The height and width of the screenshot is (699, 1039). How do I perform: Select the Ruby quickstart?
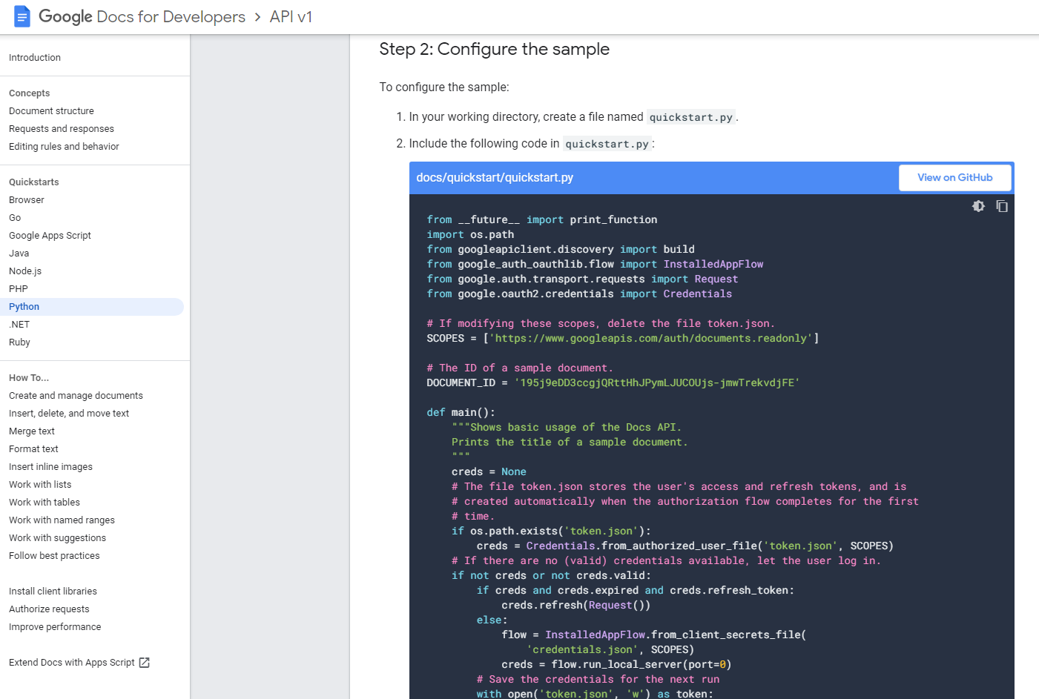19,342
